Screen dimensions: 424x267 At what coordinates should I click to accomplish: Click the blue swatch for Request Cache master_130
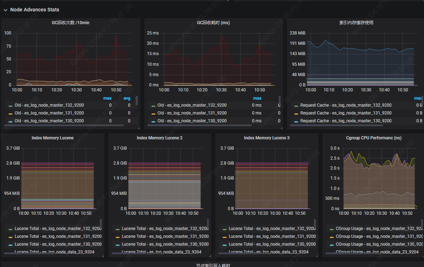pyautogui.click(x=296, y=122)
